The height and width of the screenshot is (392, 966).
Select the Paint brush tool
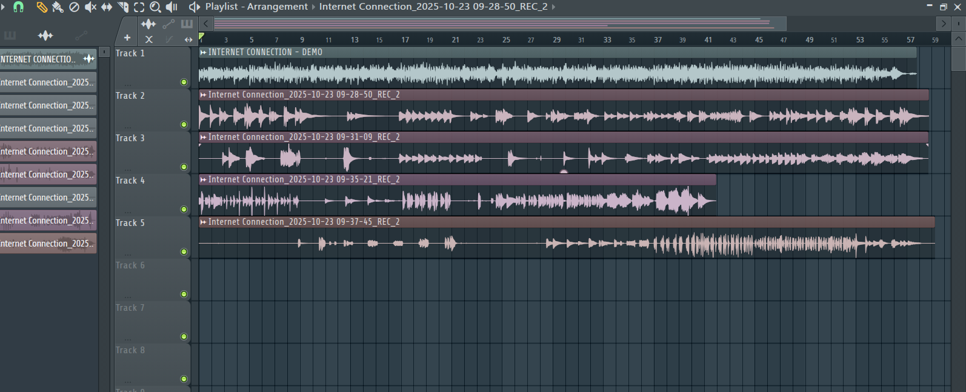tap(58, 7)
